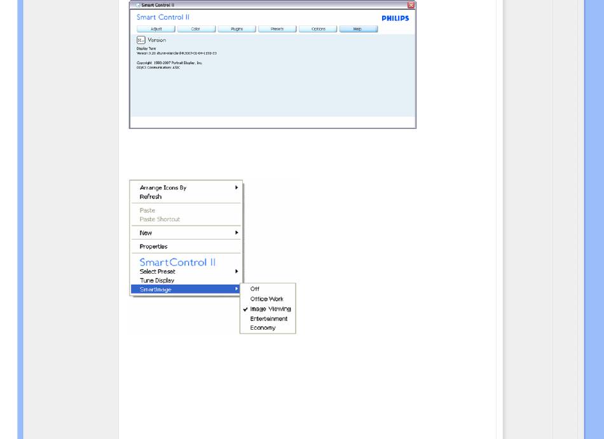
Task: Select Entertainment SmartImage mode
Action: (x=268, y=318)
